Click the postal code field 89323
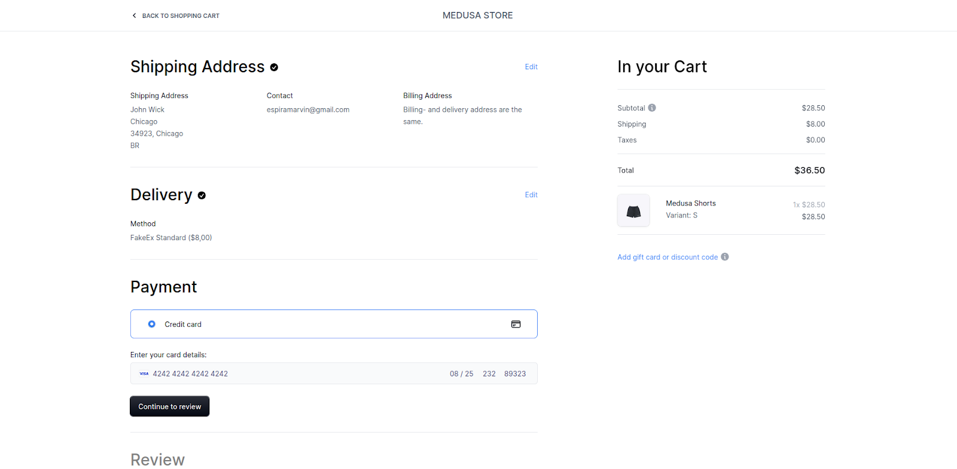 click(515, 374)
